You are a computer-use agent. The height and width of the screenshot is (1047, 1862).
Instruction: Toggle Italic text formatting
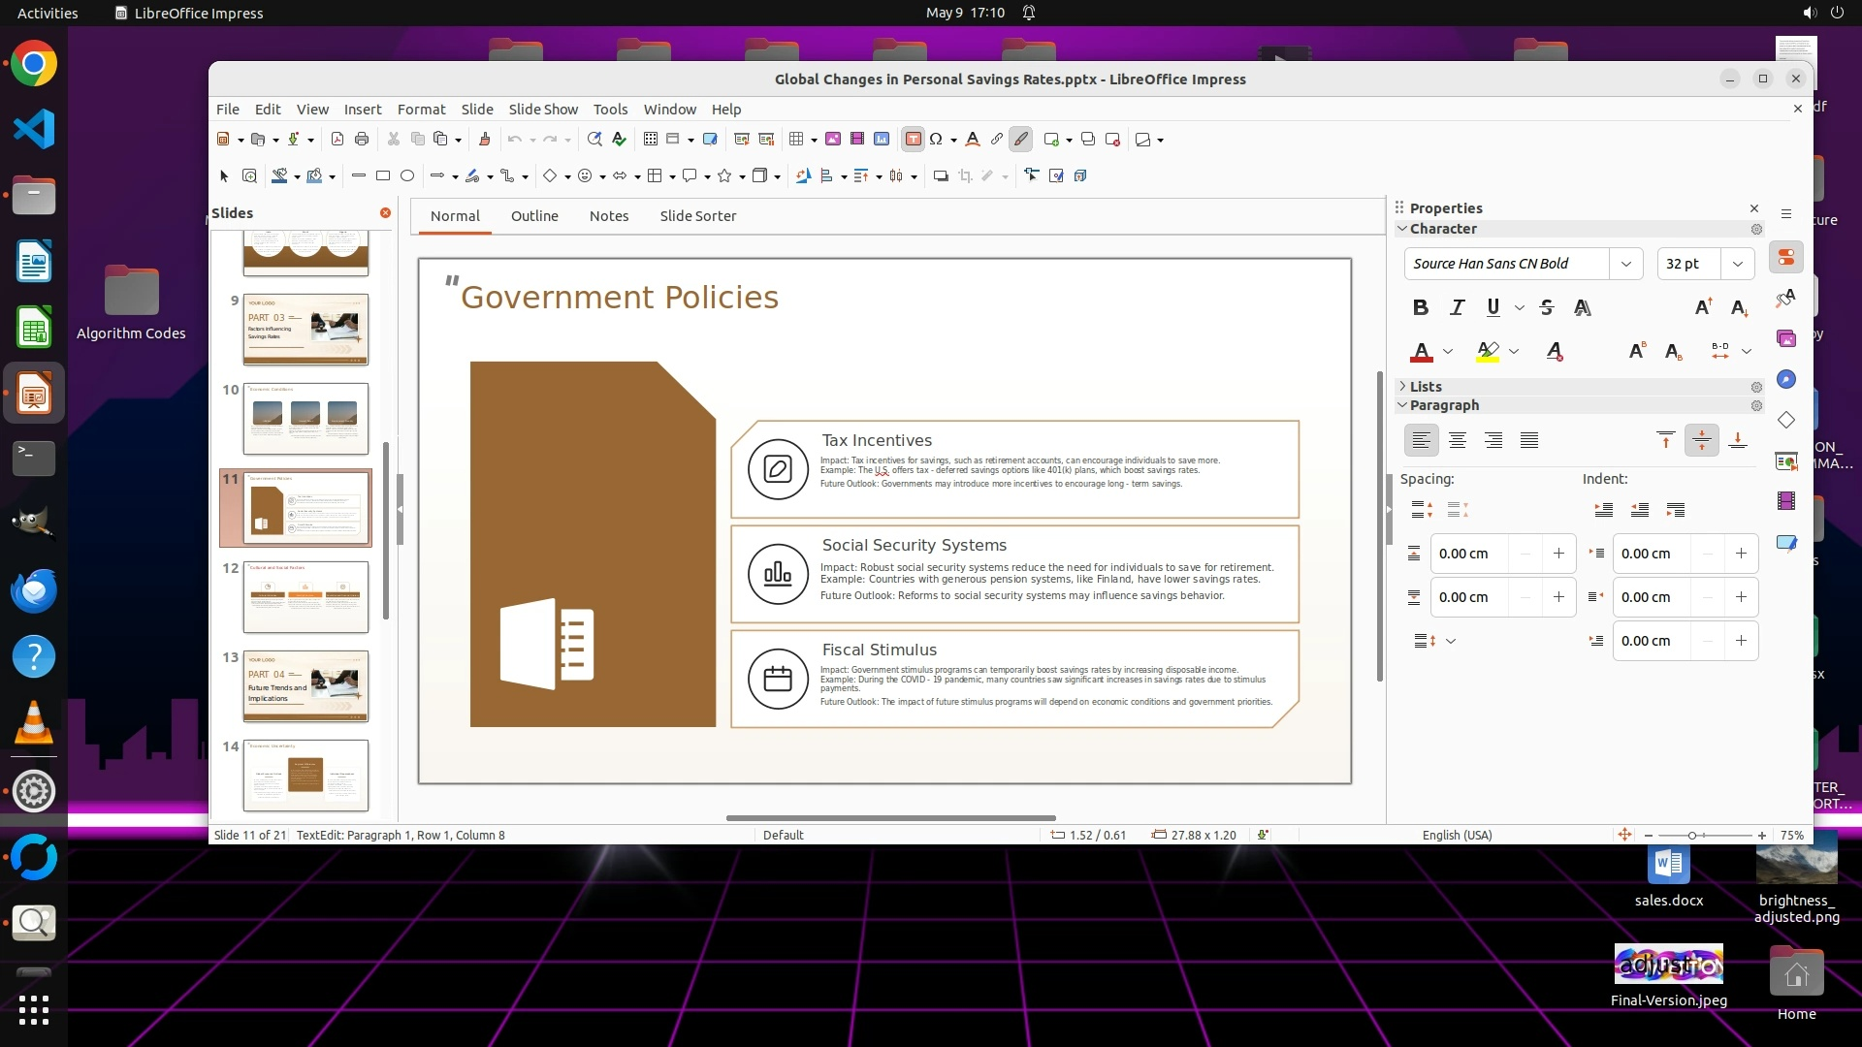click(x=1457, y=308)
